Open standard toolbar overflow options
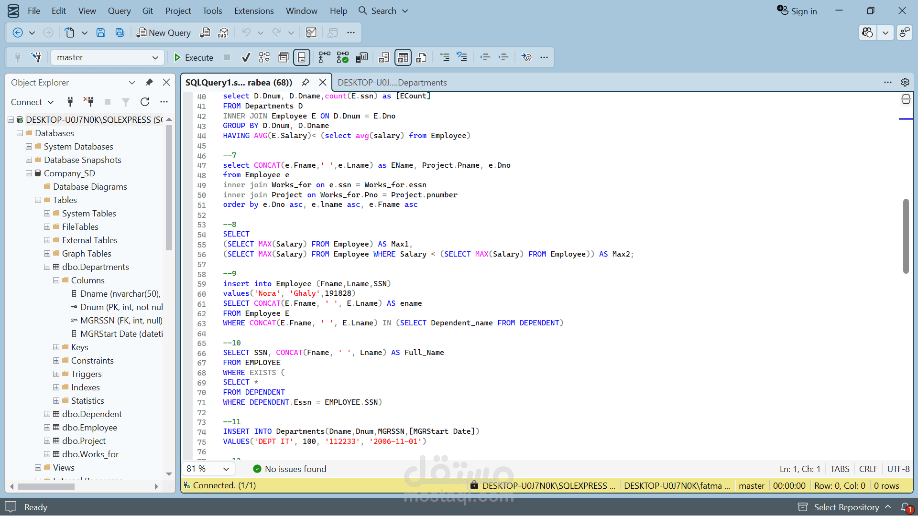 (x=351, y=32)
